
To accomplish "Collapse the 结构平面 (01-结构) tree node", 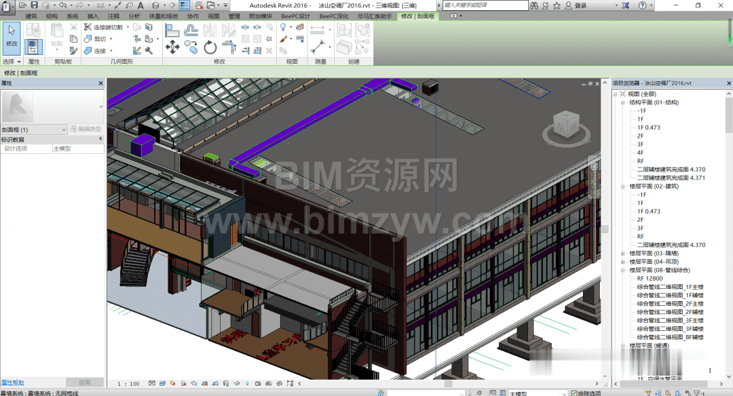I will [x=622, y=102].
